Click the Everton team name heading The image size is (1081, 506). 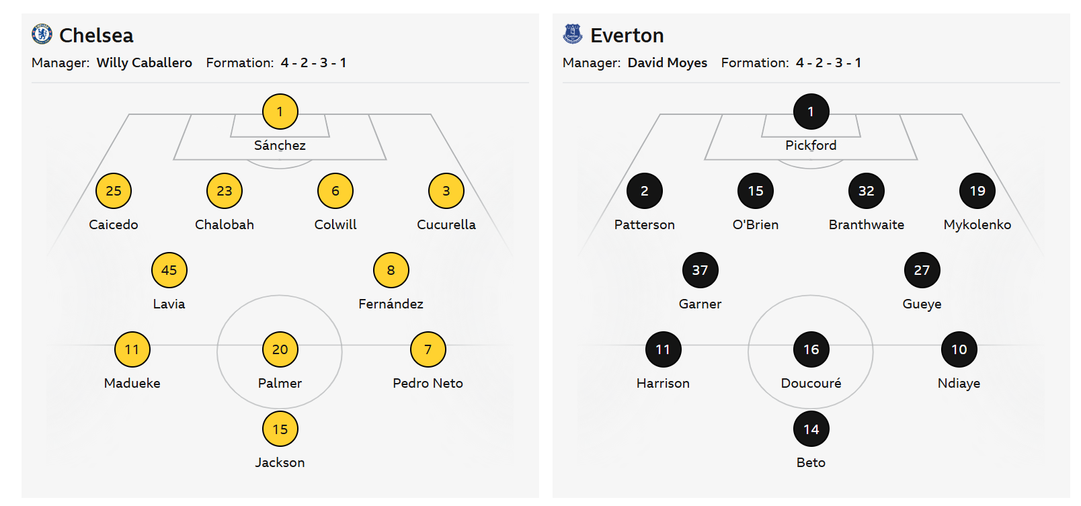(627, 35)
